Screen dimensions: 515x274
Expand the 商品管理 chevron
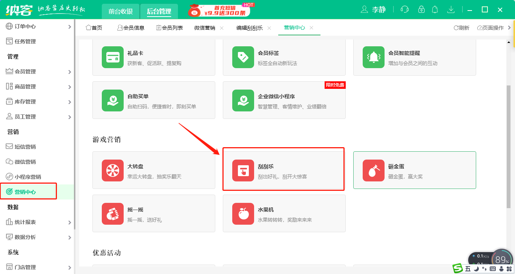click(70, 87)
